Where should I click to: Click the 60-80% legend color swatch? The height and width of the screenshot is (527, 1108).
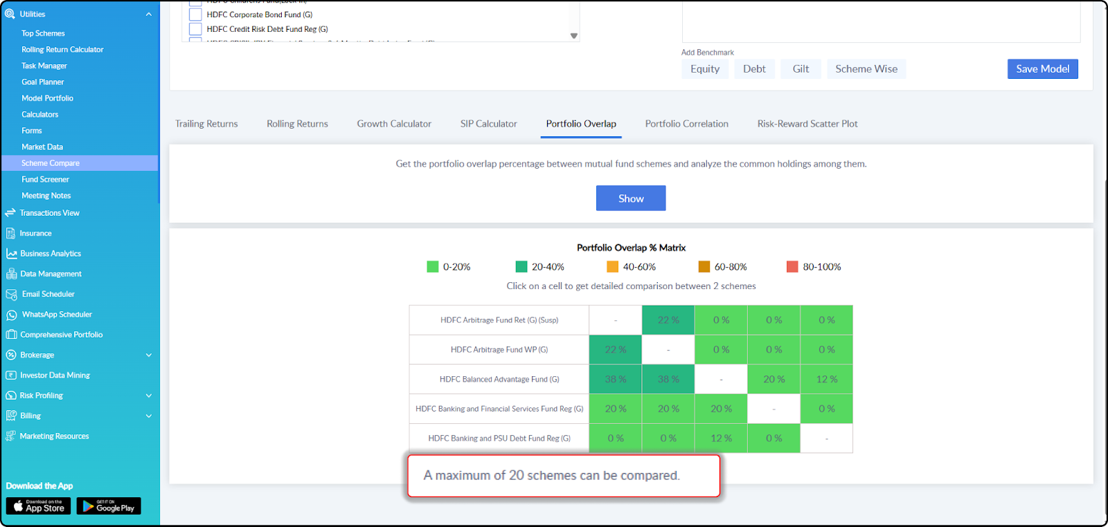[704, 267]
